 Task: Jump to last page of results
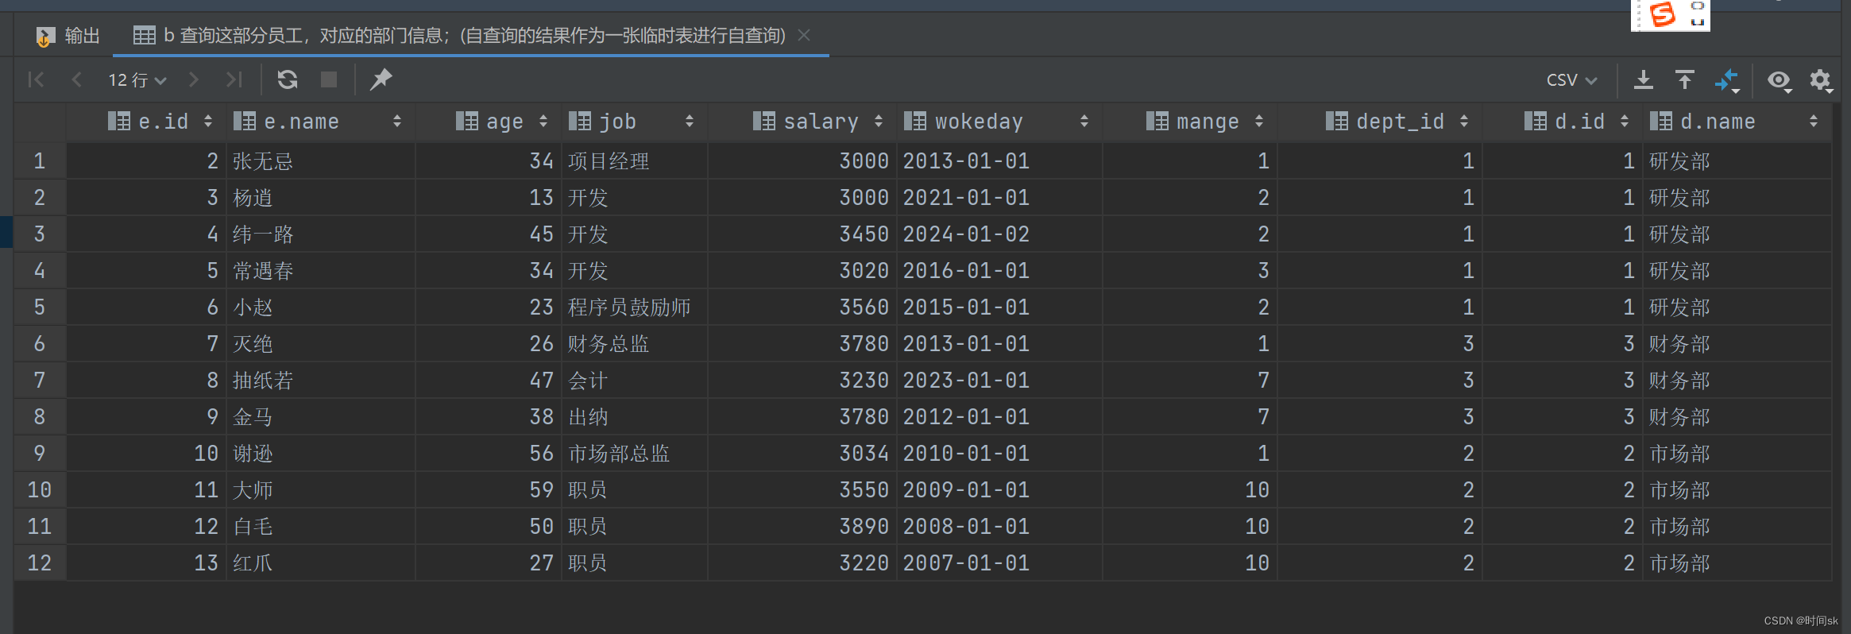[234, 79]
